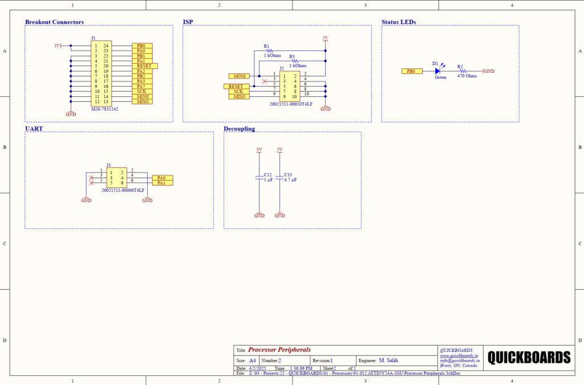Screen dimensions: 584x385
Task: Click the no-connect cross at J2 pin 3
Action: pos(263,81)
